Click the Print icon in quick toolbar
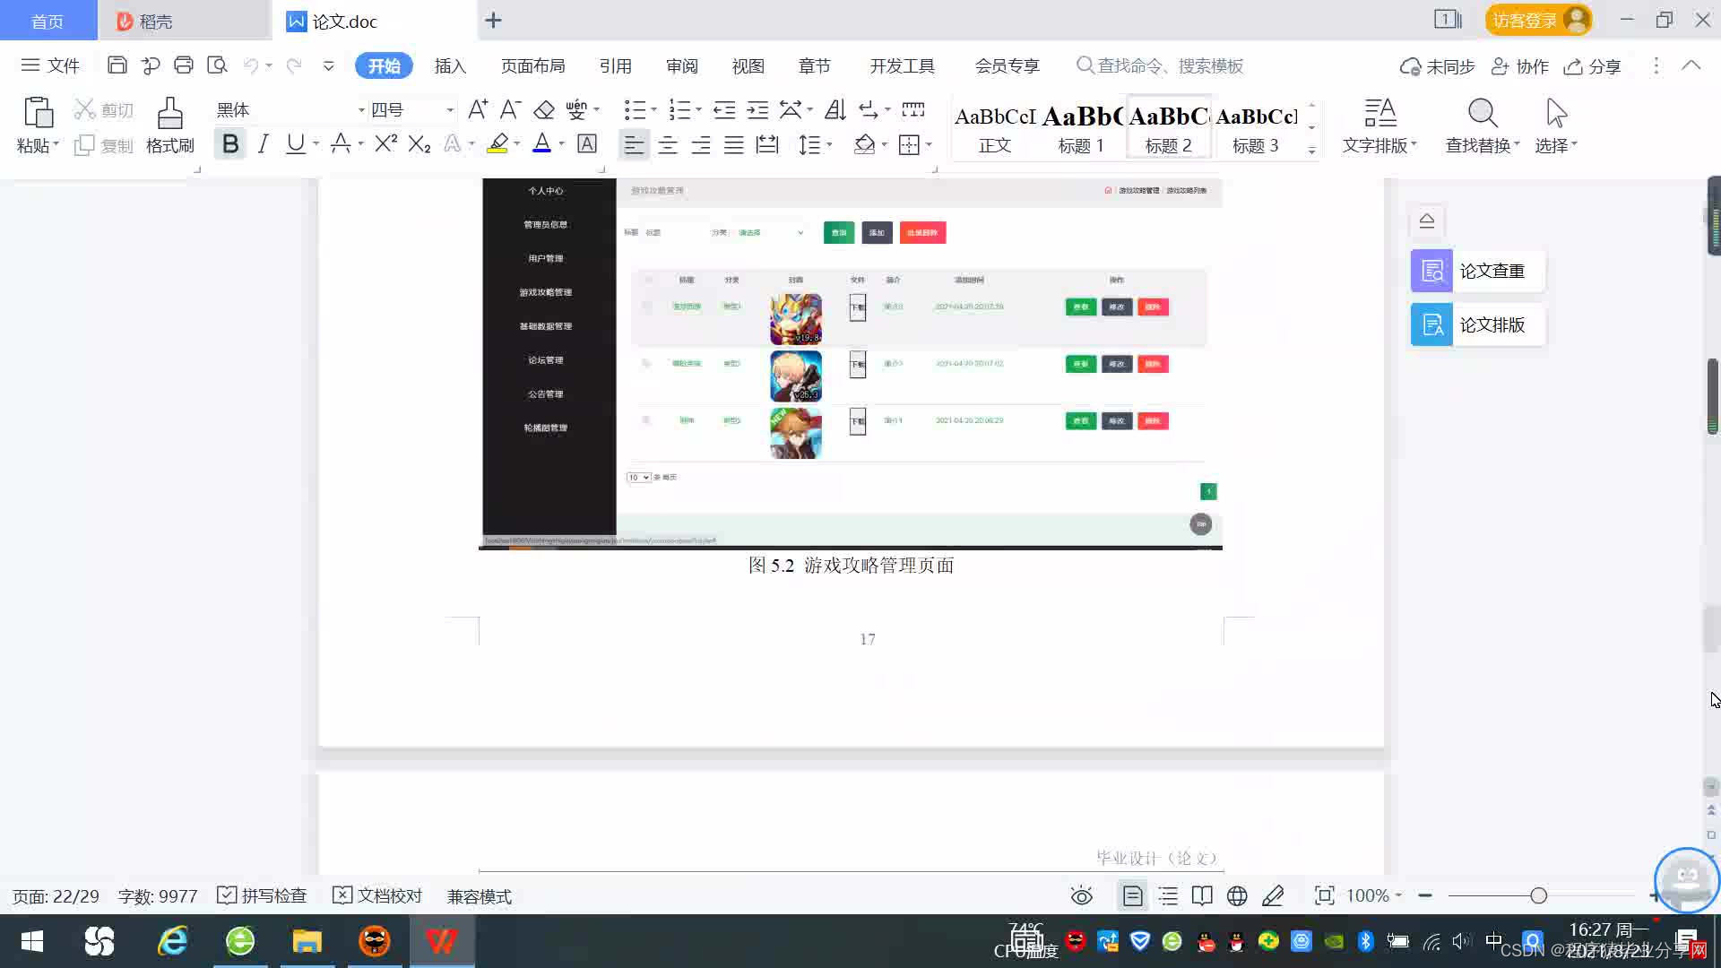Viewport: 1721px width, 968px height. (x=184, y=65)
